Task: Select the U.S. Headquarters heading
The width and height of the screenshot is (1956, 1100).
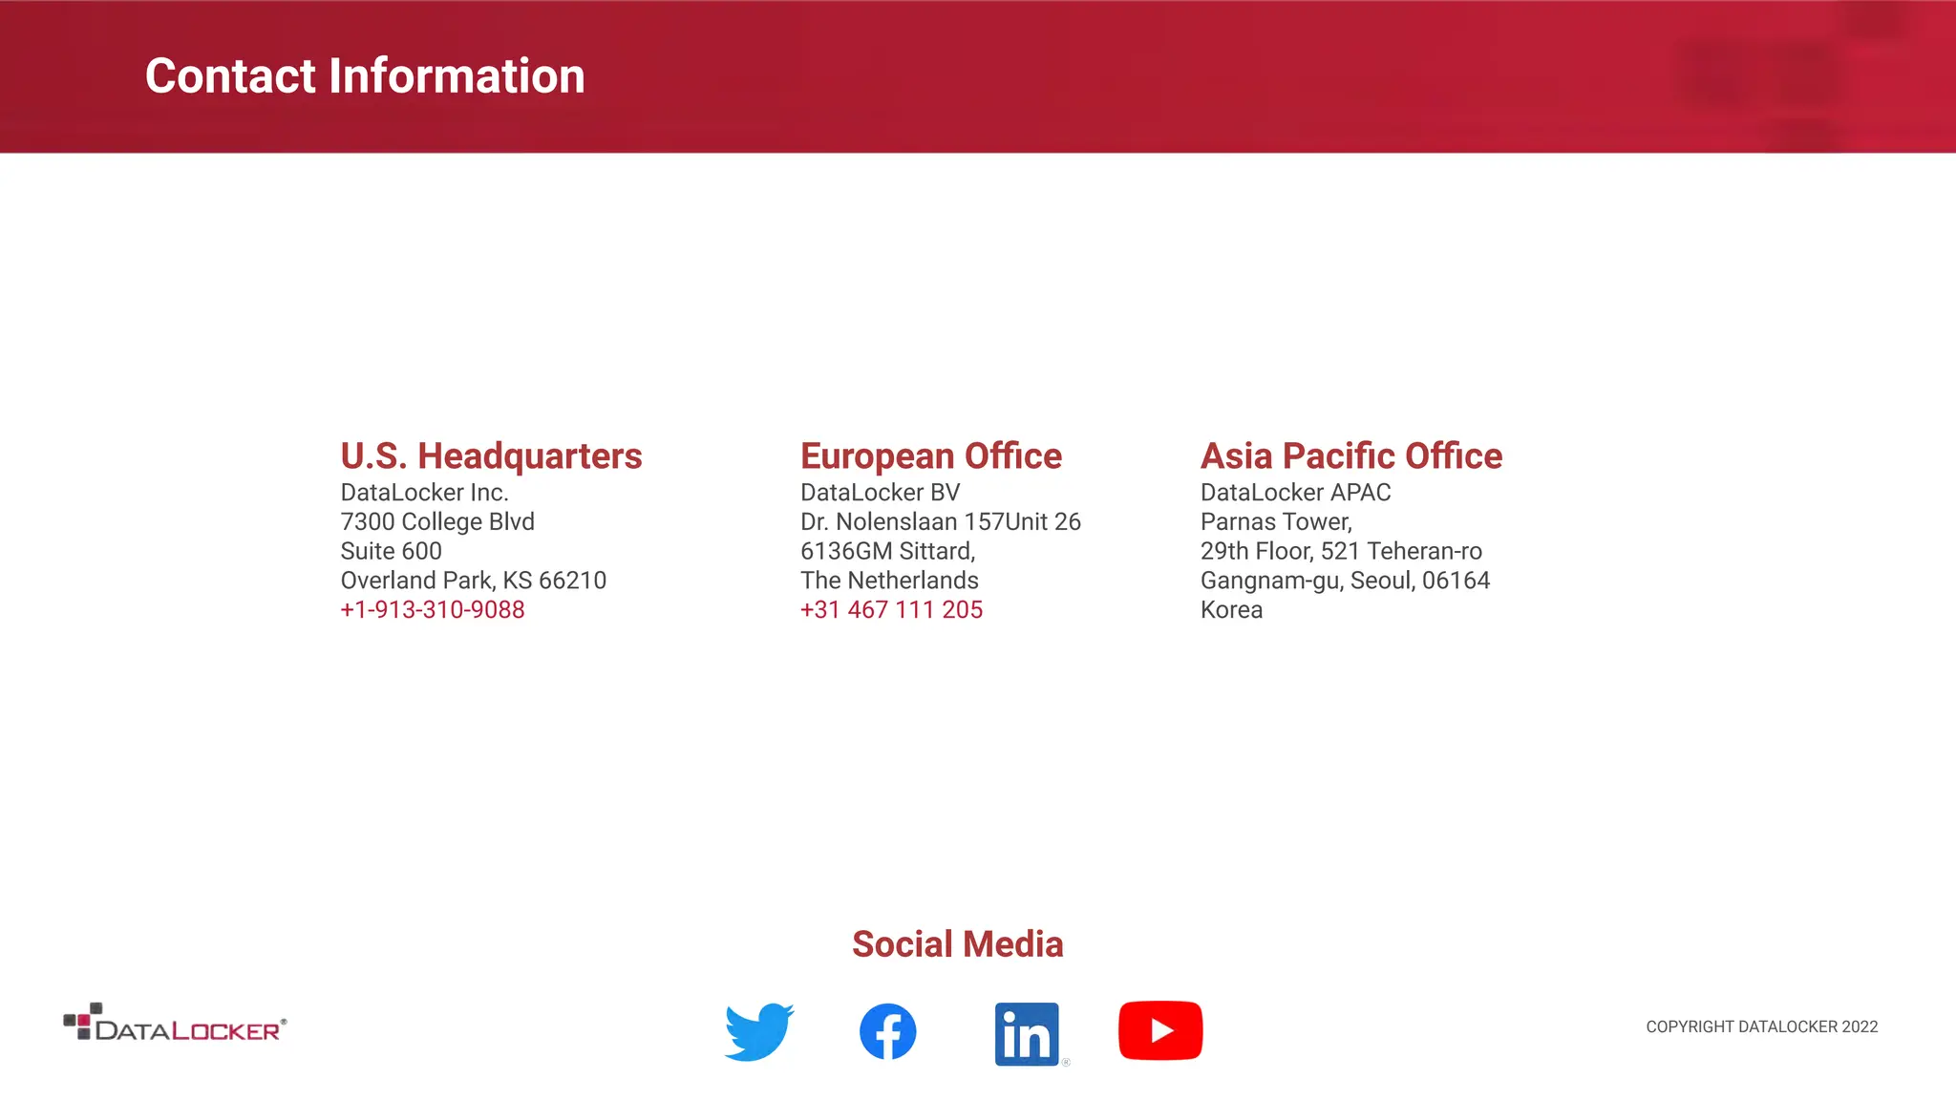Action: pos(491,456)
